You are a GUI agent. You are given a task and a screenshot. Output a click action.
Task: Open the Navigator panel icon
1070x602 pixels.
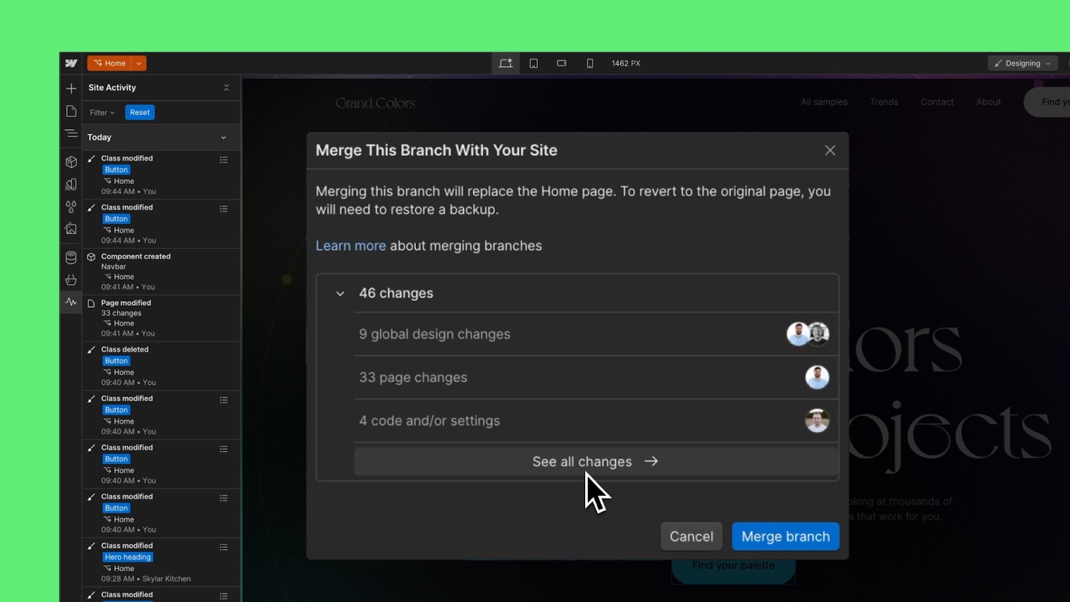(72, 134)
